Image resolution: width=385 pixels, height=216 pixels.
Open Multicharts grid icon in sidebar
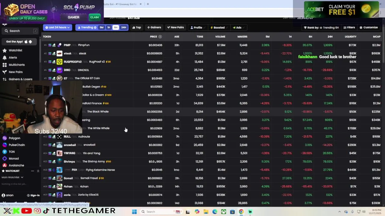pyautogui.click(x=5, y=65)
